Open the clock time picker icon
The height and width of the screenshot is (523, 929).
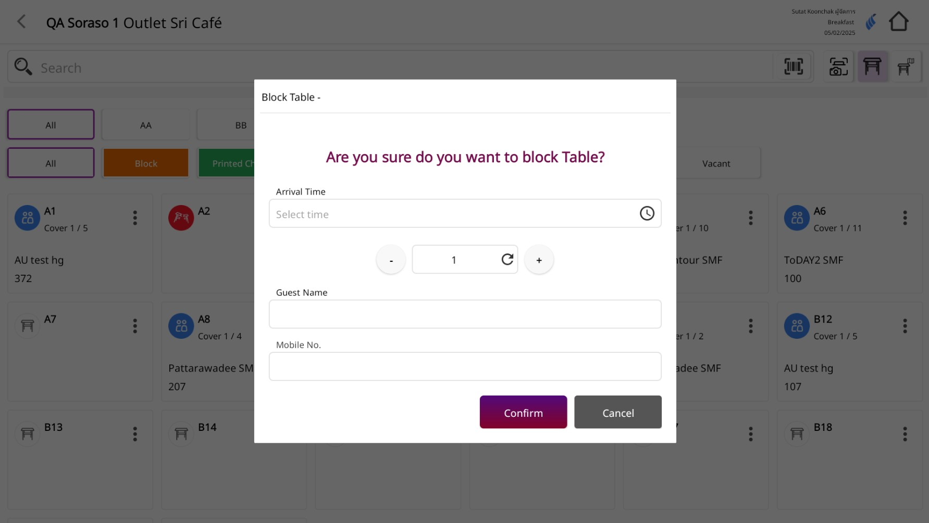(647, 213)
